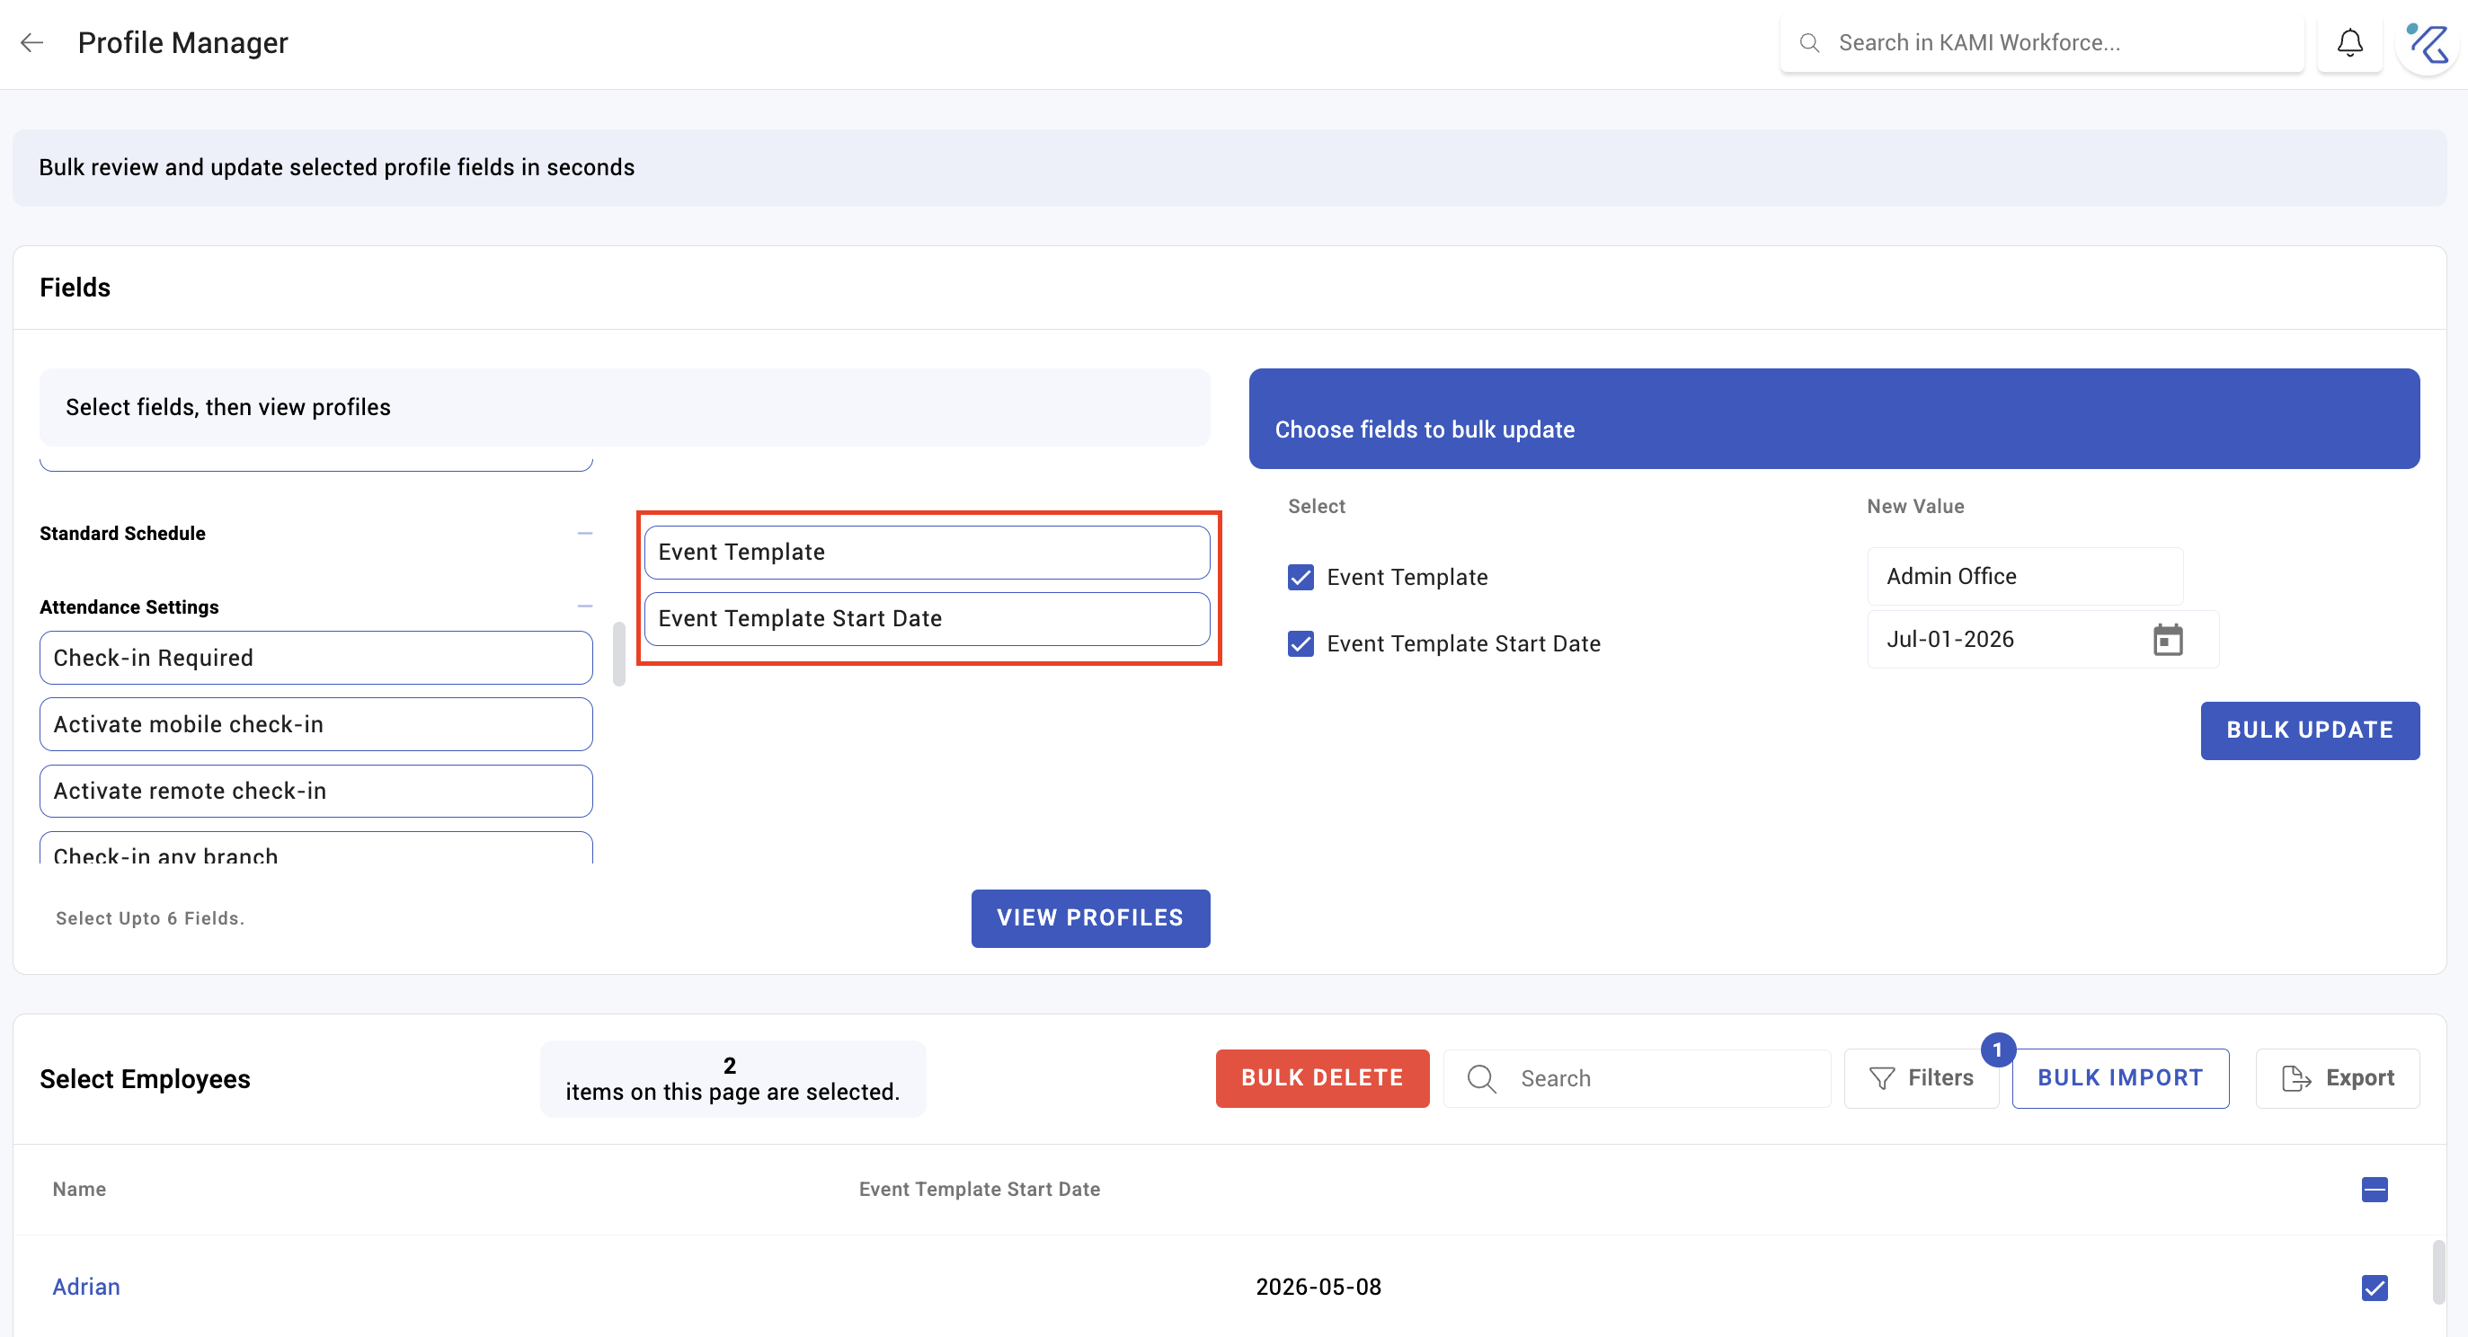Focus the employee Search field
This screenshot has width=2468, height=1337.
coord(1637,1078)
